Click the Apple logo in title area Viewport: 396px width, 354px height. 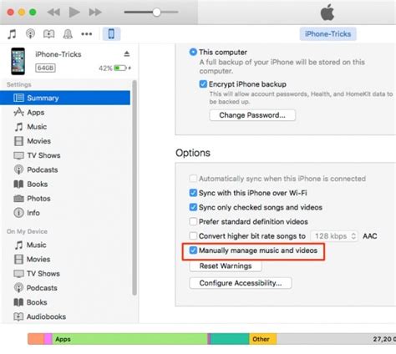click(327, 13)
